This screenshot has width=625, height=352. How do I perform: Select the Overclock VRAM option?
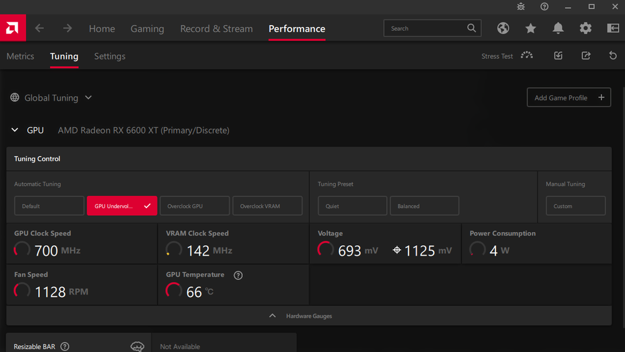268,206
